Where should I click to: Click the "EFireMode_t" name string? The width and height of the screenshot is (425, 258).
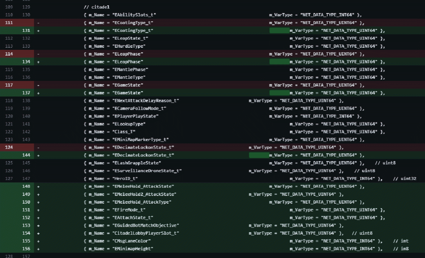(x=129, y=210)
